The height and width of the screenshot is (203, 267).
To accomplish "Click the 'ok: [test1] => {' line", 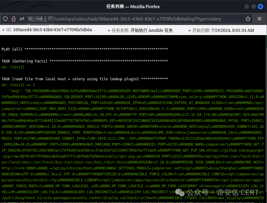I will click(x=18, y=85).
